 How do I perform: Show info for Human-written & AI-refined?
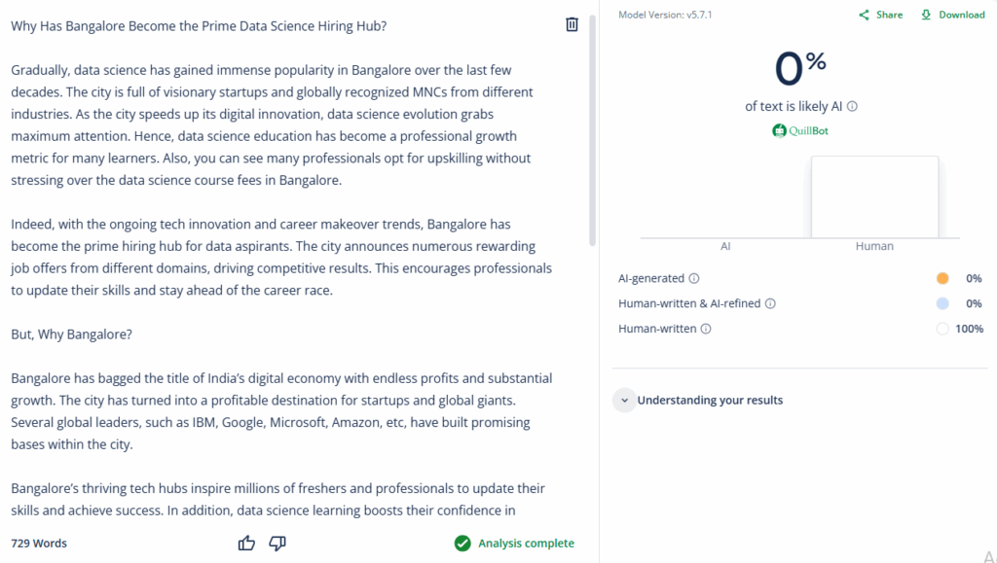tap(770, 303)
